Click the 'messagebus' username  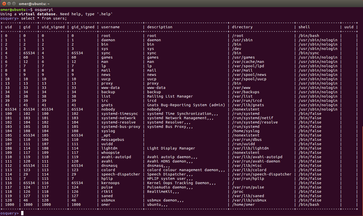[113, 140]
